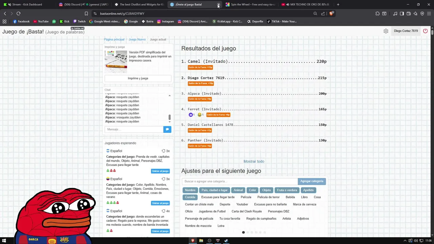Open the Instagram bookmark
Screen dimensions: 434x244
tap(165, 21)
